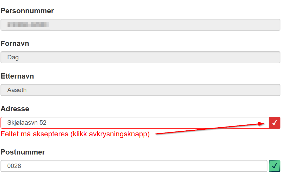Click the green checkmark beside Postnummer
This screenshot has width=296, height=182.
point(274,166)
